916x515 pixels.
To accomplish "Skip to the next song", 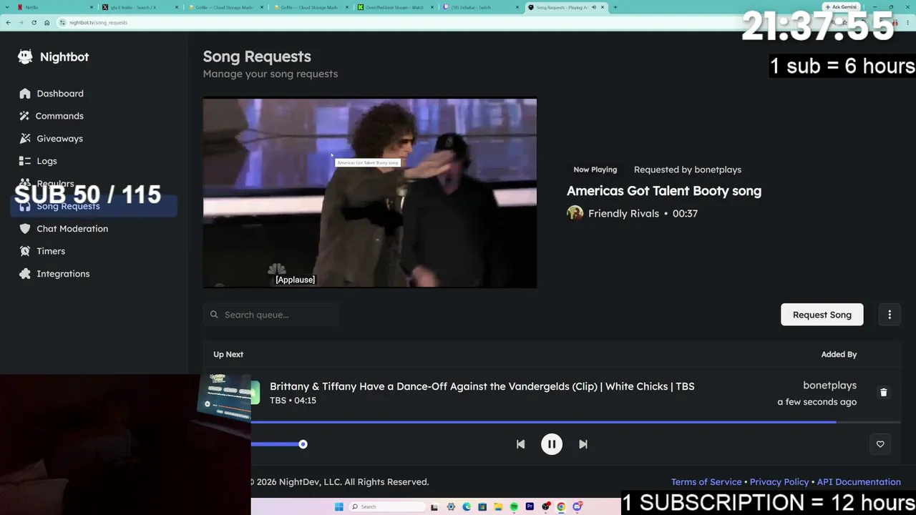I will point(583,444).
